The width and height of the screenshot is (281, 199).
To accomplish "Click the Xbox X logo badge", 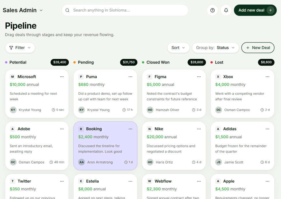I will (x=218, y=77).
